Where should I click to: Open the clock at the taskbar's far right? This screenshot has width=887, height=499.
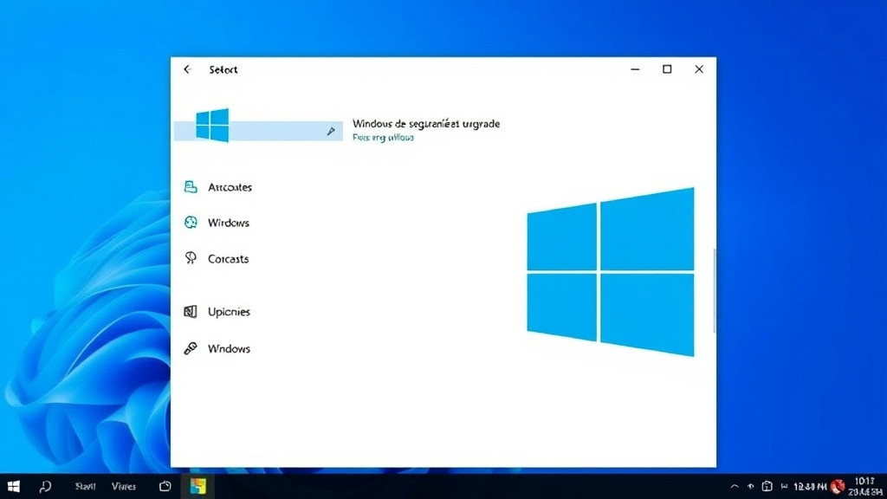coord(865,486)
